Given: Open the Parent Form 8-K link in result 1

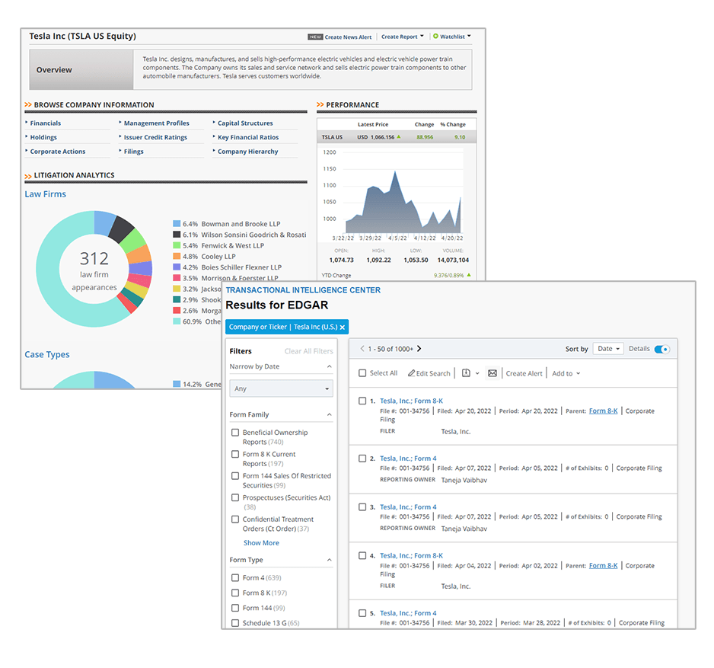Looking at the screenshot, I should (x=604, y=411).
